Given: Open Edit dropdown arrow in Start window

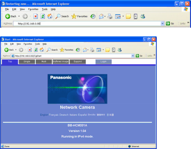Looking at the screenshot, I should pos(103,50).
